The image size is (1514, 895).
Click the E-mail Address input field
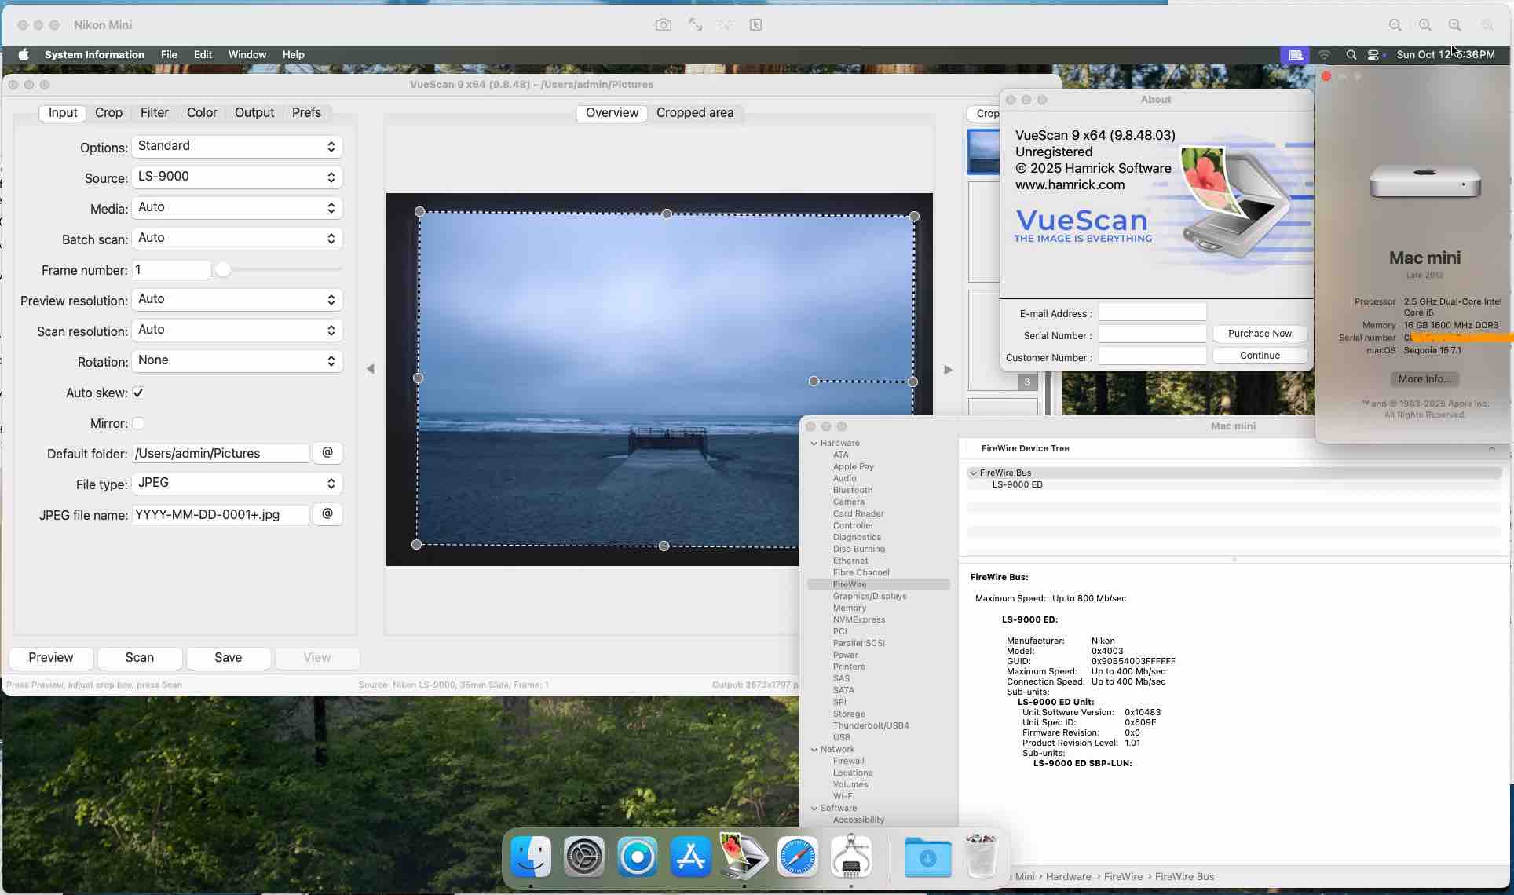(1152, 313)
